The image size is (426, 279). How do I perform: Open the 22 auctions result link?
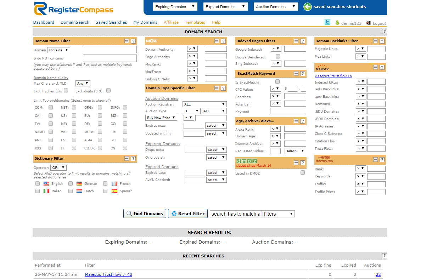pos(378,274)
